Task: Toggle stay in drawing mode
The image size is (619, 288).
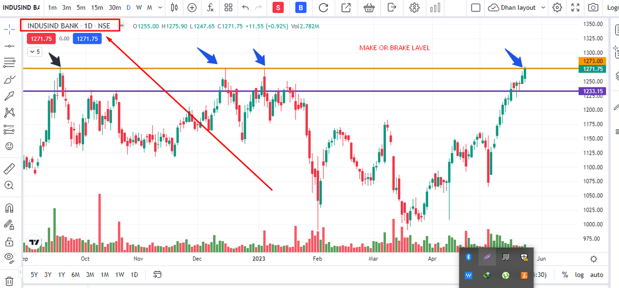Action: [9, 225]
